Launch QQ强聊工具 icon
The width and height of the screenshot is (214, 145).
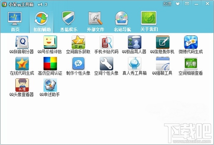(x=163, y=63)
